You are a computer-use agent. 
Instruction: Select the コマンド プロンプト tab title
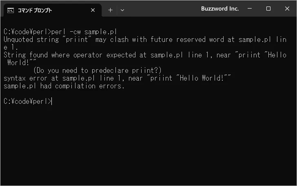(x=35, y=11)
